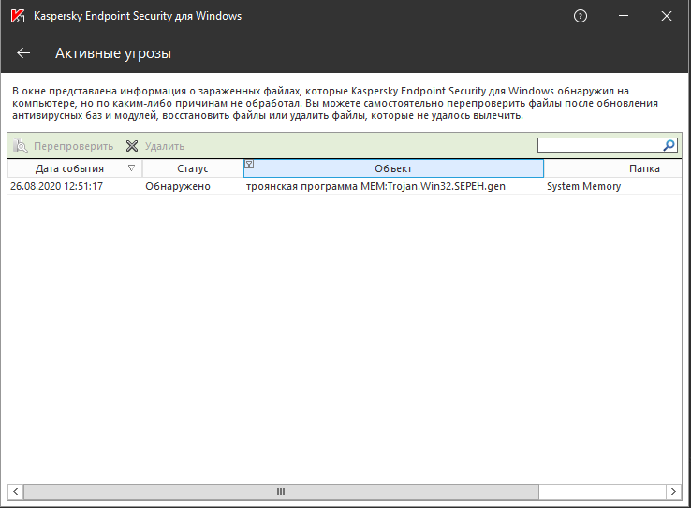Screen dimensions: 691x508
Task: Click the Объект column header
Action: (393, 168)
